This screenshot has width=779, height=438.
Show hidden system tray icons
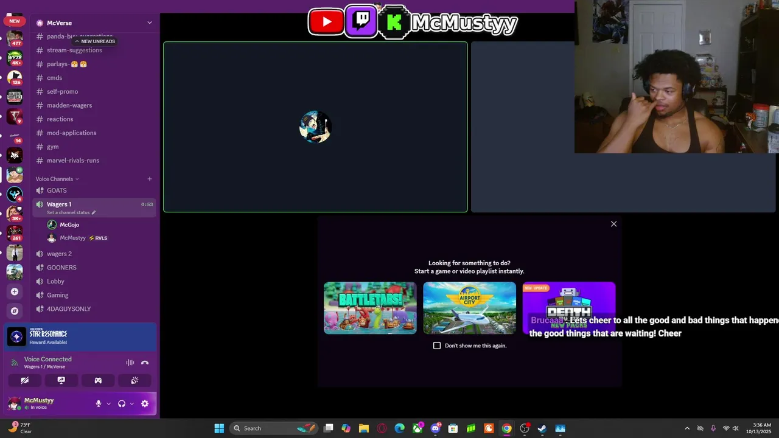pyautogui.click(x=687, y=428)
